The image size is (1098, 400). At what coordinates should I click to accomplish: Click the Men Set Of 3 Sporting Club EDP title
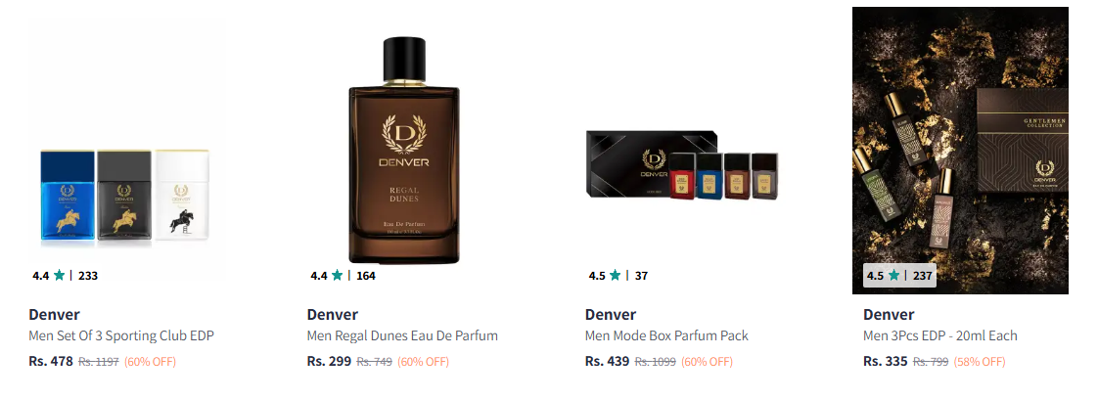pyautogui.click(x=121, y=335)
